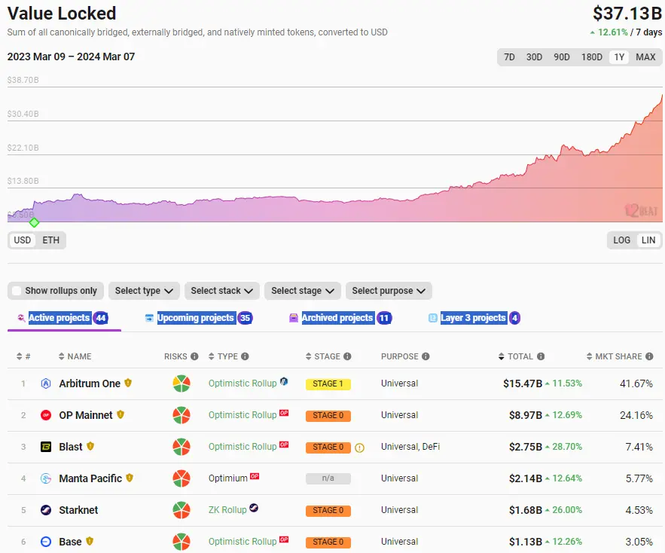Click the Arbitrum One project logo
The height and width of the screenshot is (553, 665).
click(x=45, y=383)
